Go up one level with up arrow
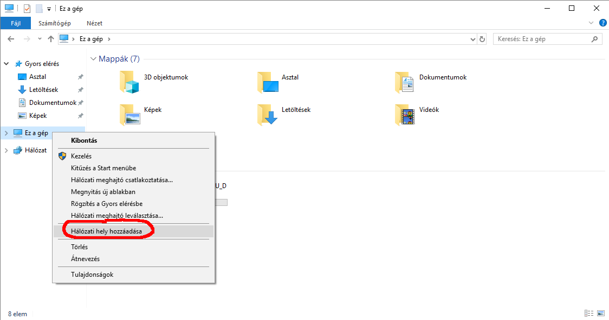609x320 pixels. pyautogui.click(x=50, y=39)
